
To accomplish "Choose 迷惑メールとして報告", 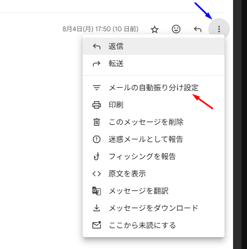I will click(154, 139).
